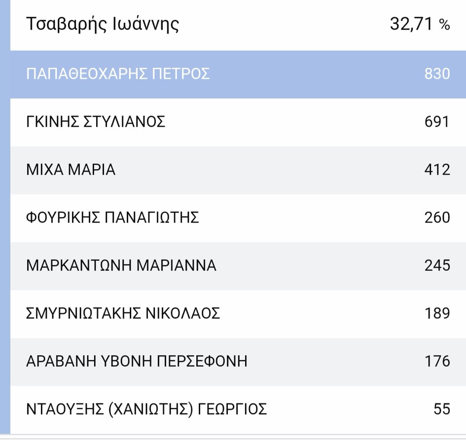The height and width of the screenshot is (441, 466).
Task: Click the vote count 830 for ΠΑΠΑΘΕΟΧΑΡΗΣ
Action: 437,73
